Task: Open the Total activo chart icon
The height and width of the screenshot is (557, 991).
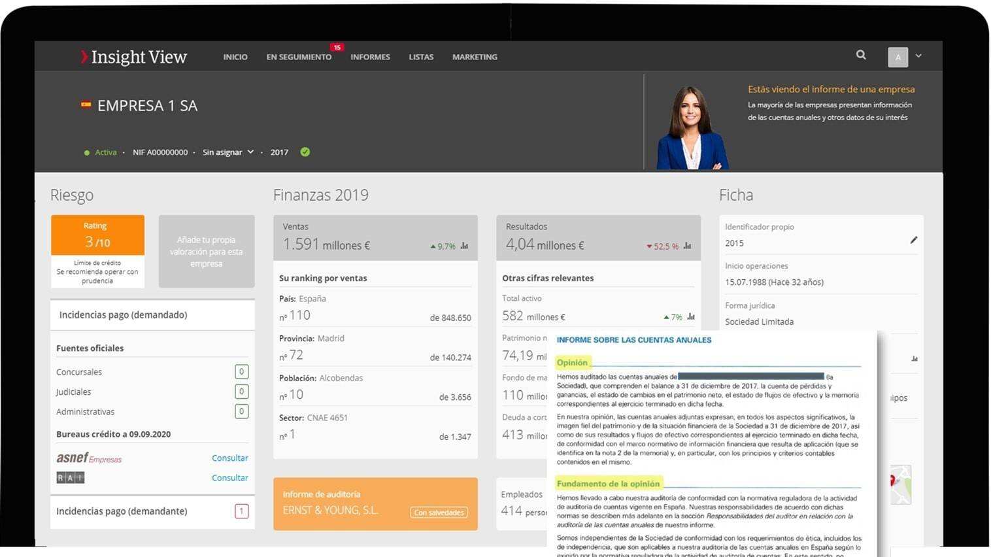Action: (x=691, y=316)
